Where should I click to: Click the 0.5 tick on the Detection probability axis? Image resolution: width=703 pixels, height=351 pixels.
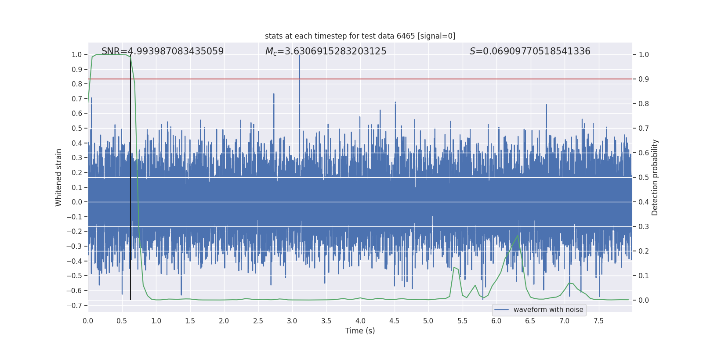click(644, 178)
